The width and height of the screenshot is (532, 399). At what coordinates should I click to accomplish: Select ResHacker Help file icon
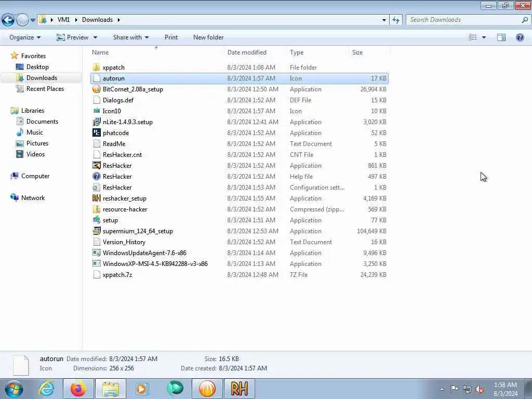click(x=96, y=177)
